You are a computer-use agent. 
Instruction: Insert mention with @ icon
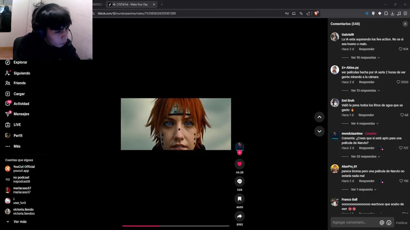coord(382,223)
